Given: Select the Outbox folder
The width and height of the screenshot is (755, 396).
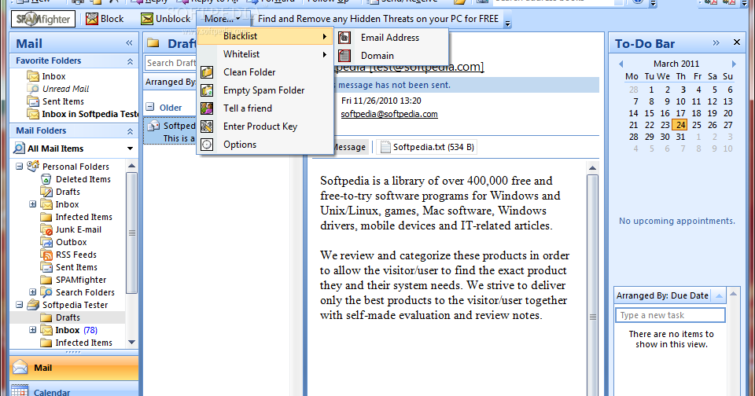Looking at the screenshot, I should point(71,242).
